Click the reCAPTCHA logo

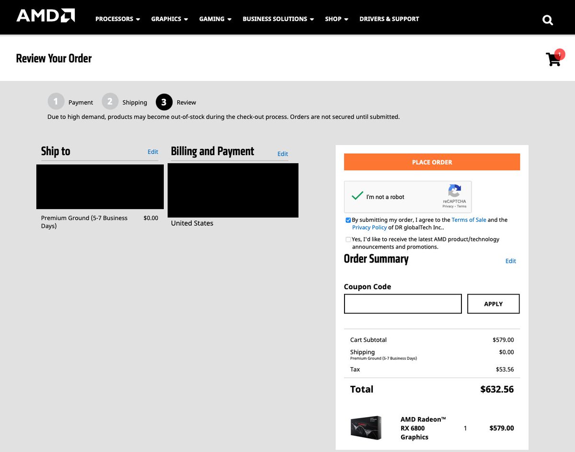point(454,191)
